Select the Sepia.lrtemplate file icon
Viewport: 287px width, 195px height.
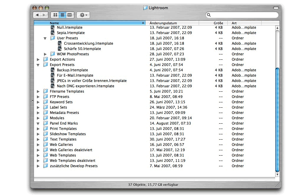click(x=53, y=33)
